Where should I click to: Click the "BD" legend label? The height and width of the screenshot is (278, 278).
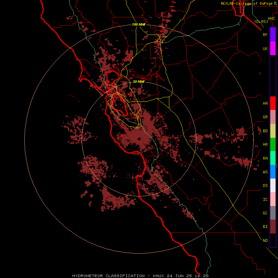[x=265, y=131]
